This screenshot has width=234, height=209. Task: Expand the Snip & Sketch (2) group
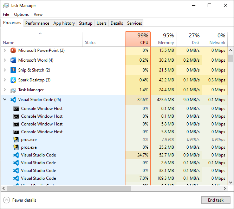click(x=5, y=70)
